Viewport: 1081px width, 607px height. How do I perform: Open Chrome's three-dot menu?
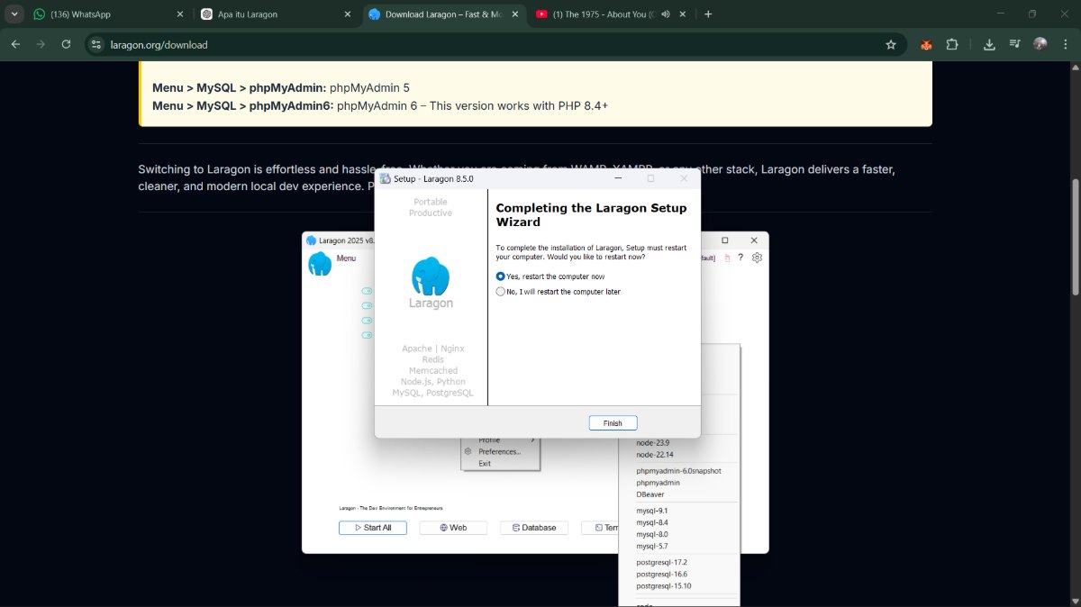pyautogui.click(x=1065, y=44)
